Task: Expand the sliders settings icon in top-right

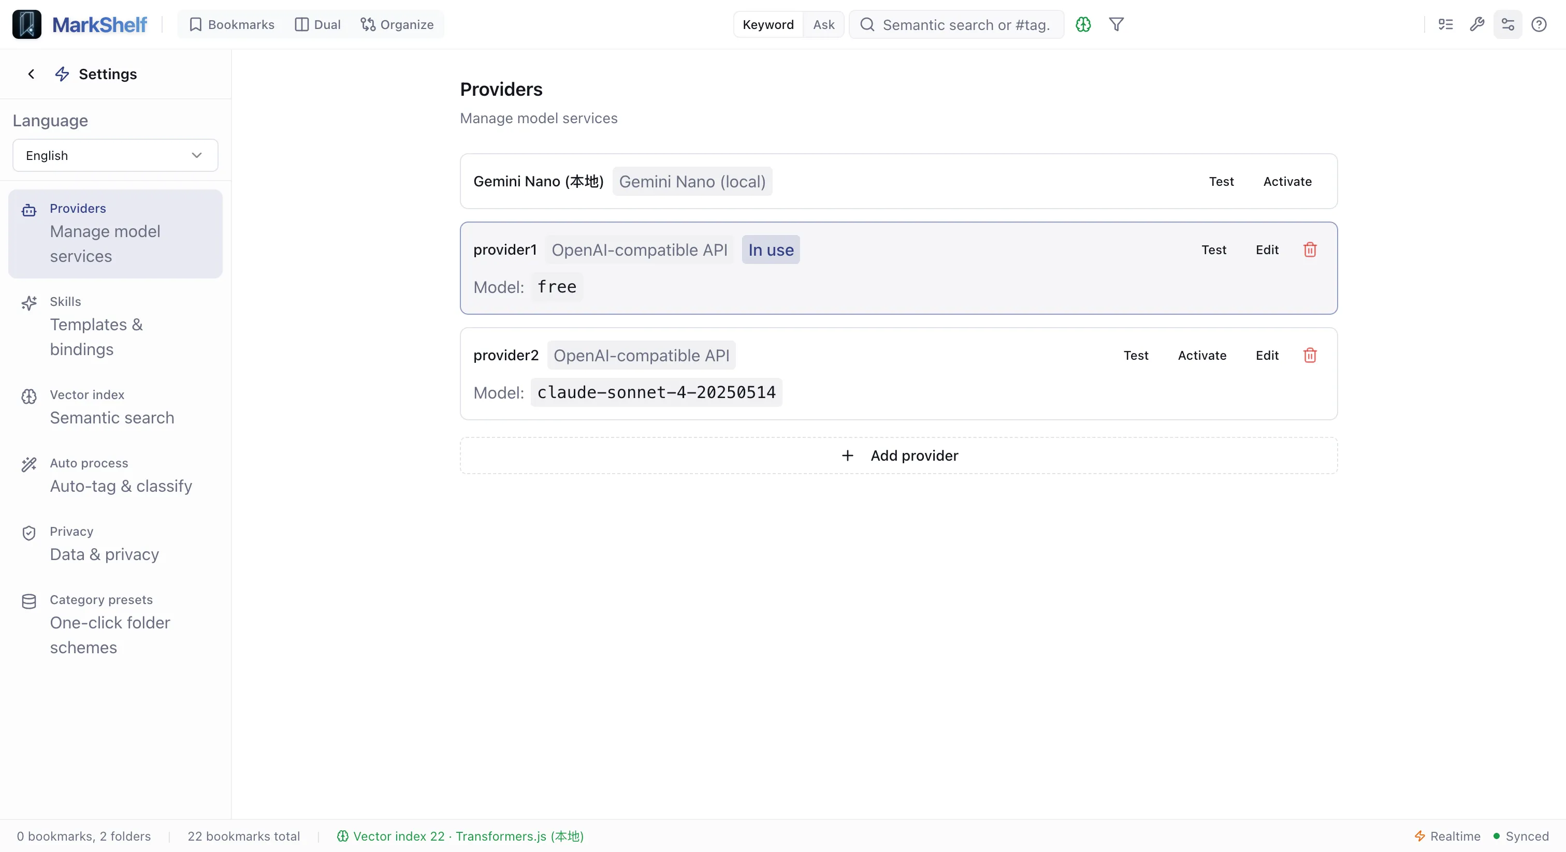Action: point(1507,24)
